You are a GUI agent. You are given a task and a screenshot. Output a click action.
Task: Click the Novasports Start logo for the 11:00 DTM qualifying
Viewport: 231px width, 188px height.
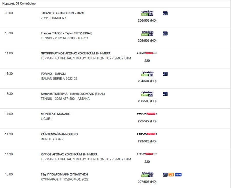[147, 53]
